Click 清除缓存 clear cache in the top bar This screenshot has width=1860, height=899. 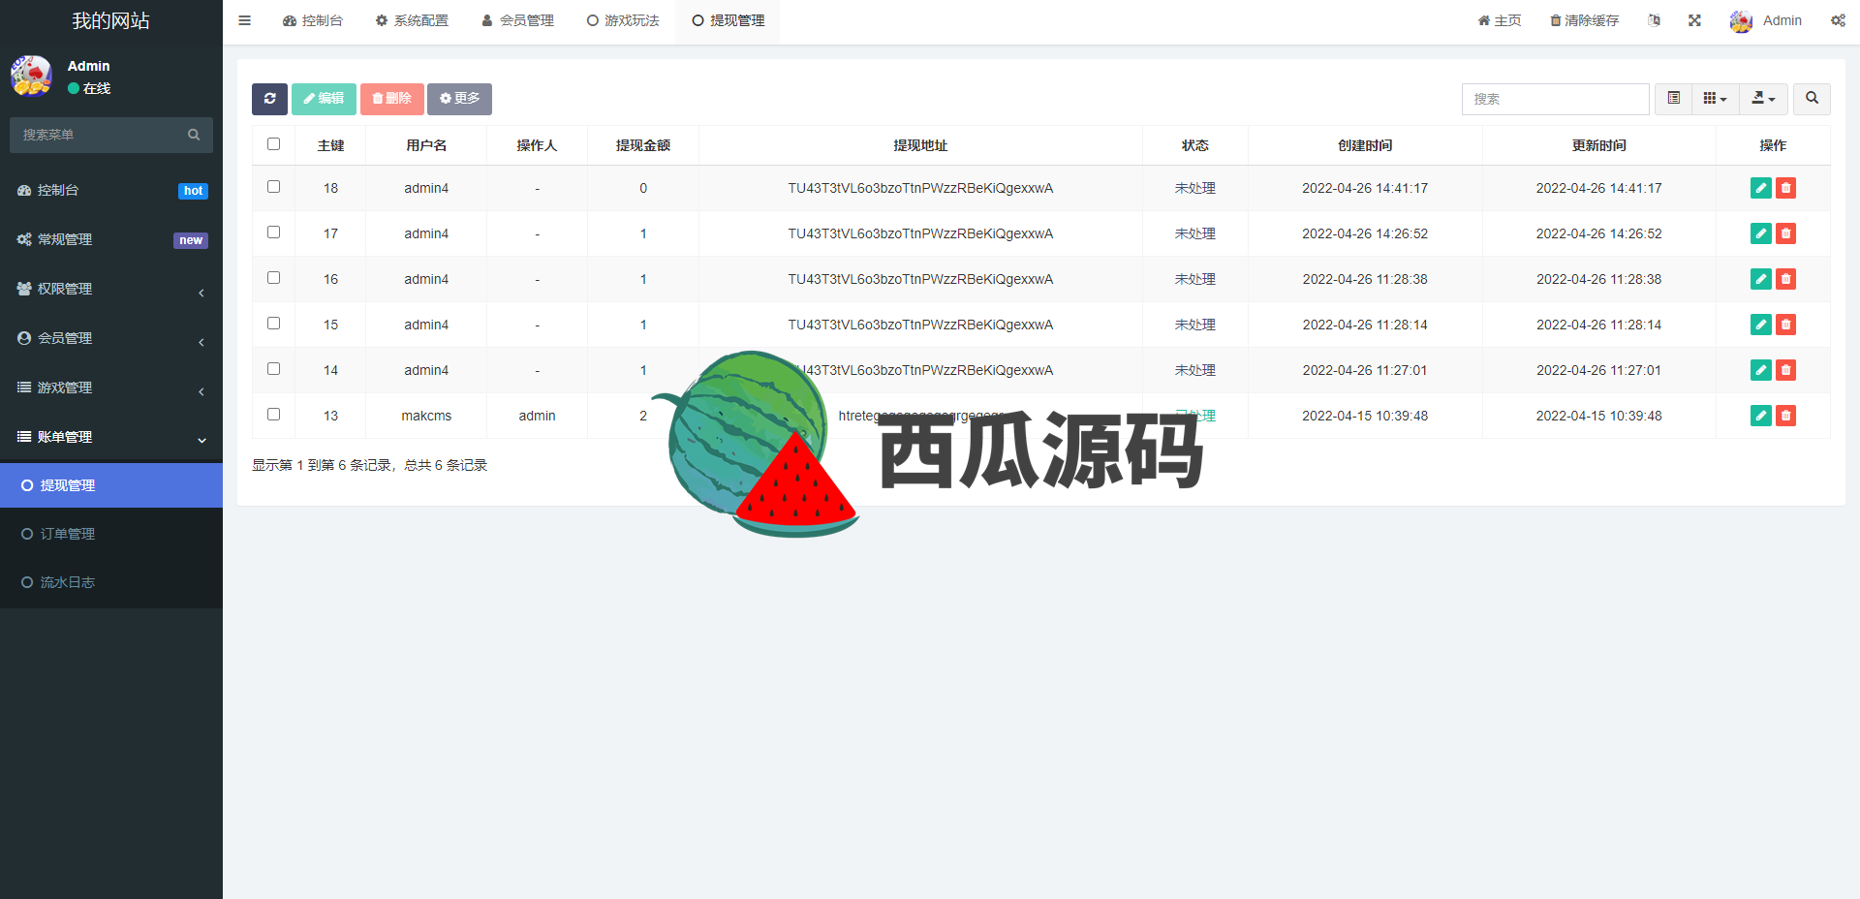click(x=1584, y=20)
